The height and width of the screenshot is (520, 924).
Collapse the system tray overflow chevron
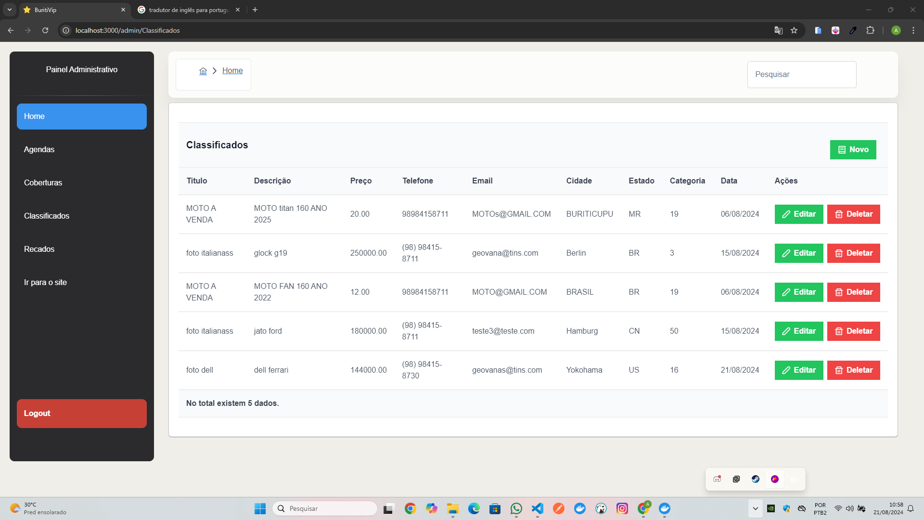pyautogui.click(x=755, y=508)
